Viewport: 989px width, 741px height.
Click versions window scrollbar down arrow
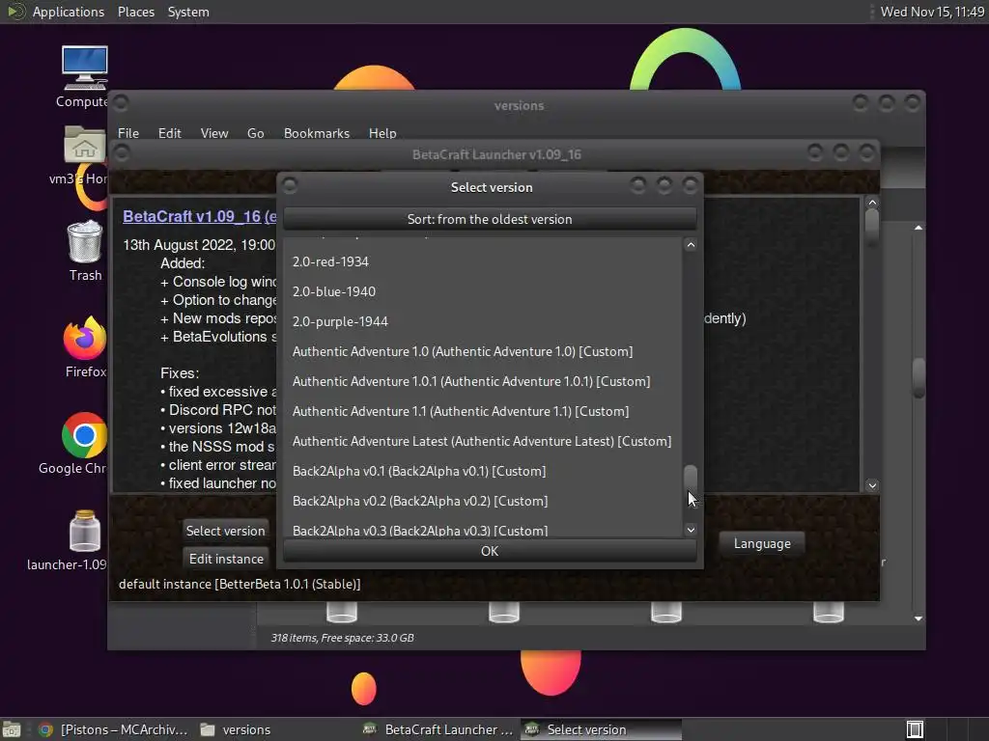pos(918,618)
